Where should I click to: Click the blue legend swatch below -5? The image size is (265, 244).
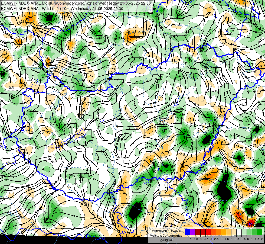[188, 232]
